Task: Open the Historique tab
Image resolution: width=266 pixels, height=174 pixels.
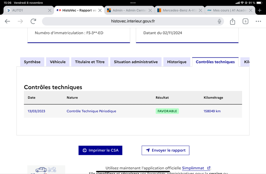Action: point(177,62)
